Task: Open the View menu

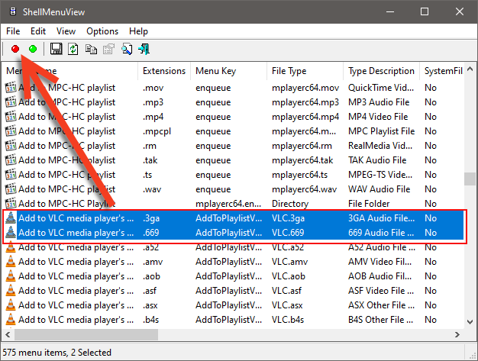Action: 66,31
